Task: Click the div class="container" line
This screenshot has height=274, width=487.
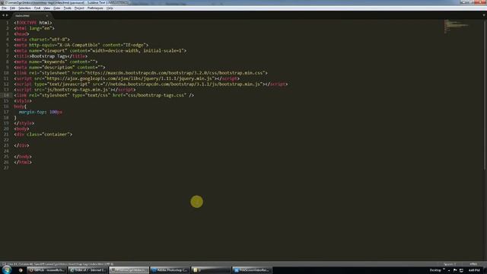Action: tap(43, 135)
